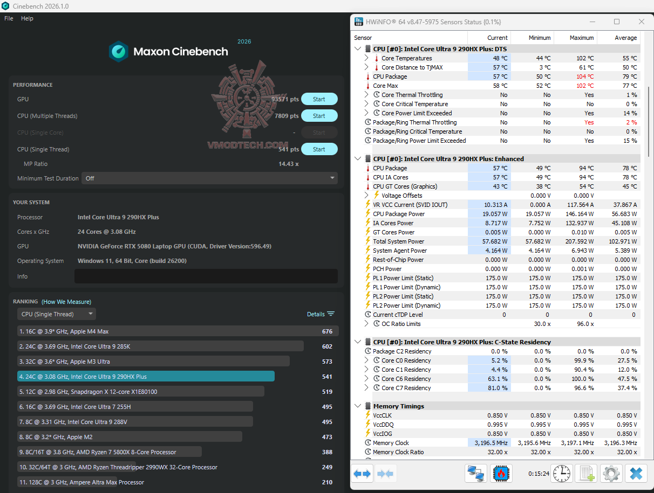Image resolution: width=654 pixels, height=493 pixels.
Task: Open the remote network monitors icon in HWiNFO
Action: coord(476,474)
